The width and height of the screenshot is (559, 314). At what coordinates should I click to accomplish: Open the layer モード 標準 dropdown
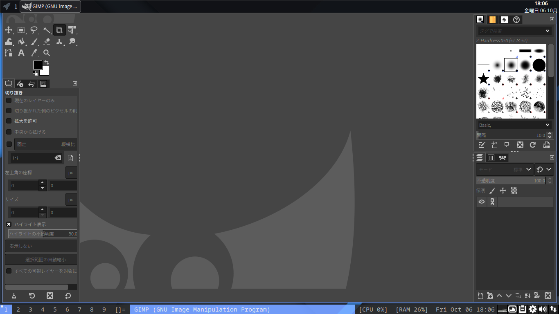pyautogui.click(x=505, y=169)
